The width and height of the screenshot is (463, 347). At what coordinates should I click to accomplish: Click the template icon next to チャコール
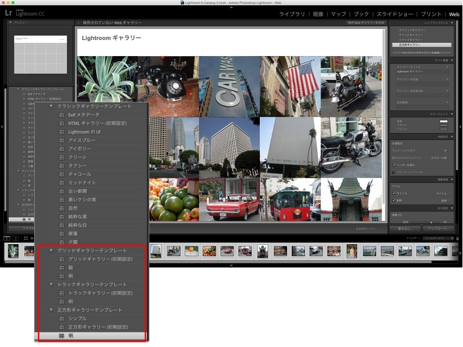62,174
